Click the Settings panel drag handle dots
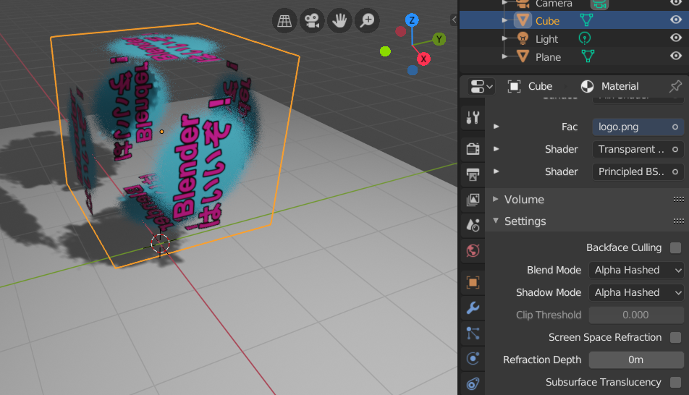The width and height of the screenshot is (689, 395). pyautogui.click(x=678, y=221)
